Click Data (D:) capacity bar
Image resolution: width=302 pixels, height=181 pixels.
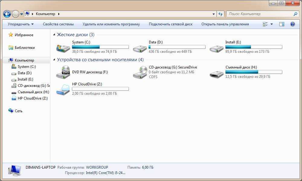tap(177, 47)
